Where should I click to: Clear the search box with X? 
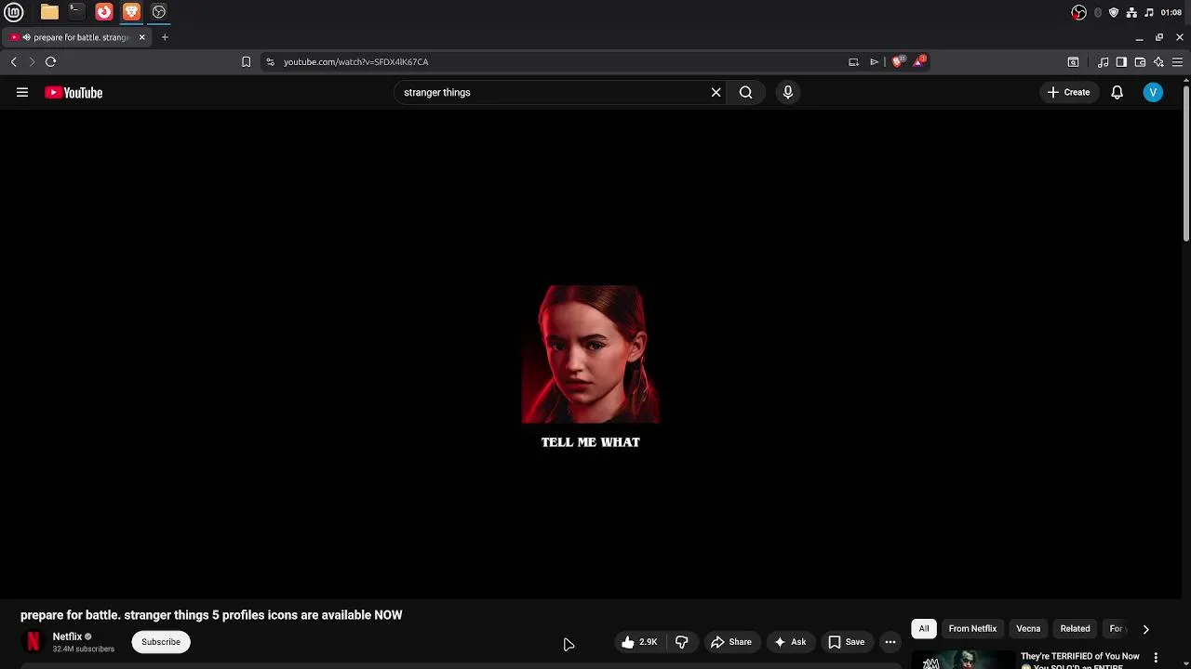coord(716,92)
